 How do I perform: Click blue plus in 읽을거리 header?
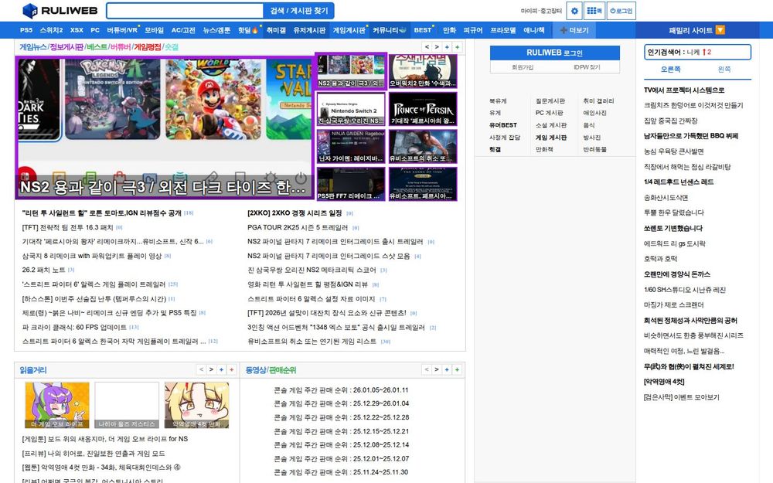click(x=221, y=369)
